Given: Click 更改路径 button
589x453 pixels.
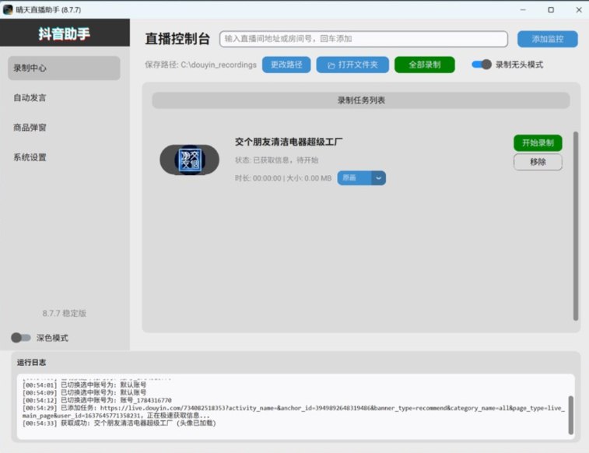Looking at the screenshot, I should (286, 65).
